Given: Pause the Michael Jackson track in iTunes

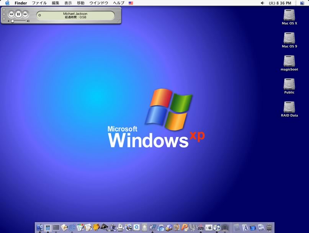Looking at the screenshot, I should 18,14.
